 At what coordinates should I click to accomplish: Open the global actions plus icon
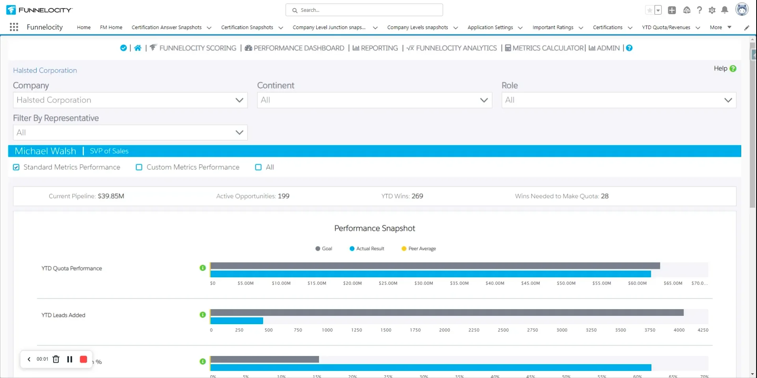pyautogui.click(x=672, y=10)
